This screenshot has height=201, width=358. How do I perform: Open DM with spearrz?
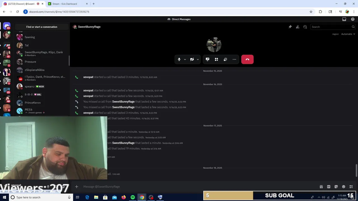click(42, 86)
